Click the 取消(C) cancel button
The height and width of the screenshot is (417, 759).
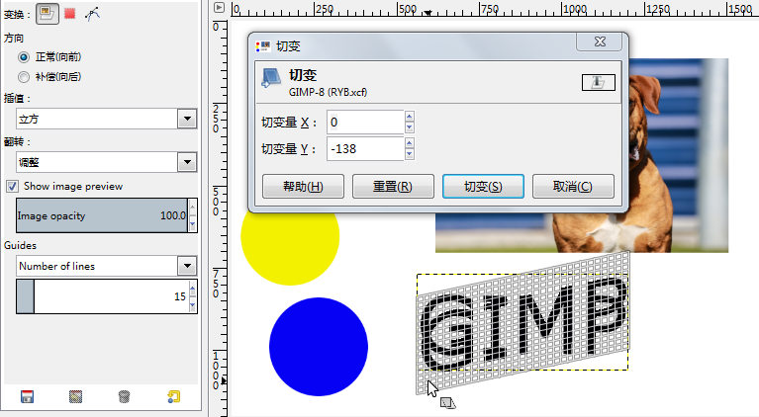click(x=573, y=187)
